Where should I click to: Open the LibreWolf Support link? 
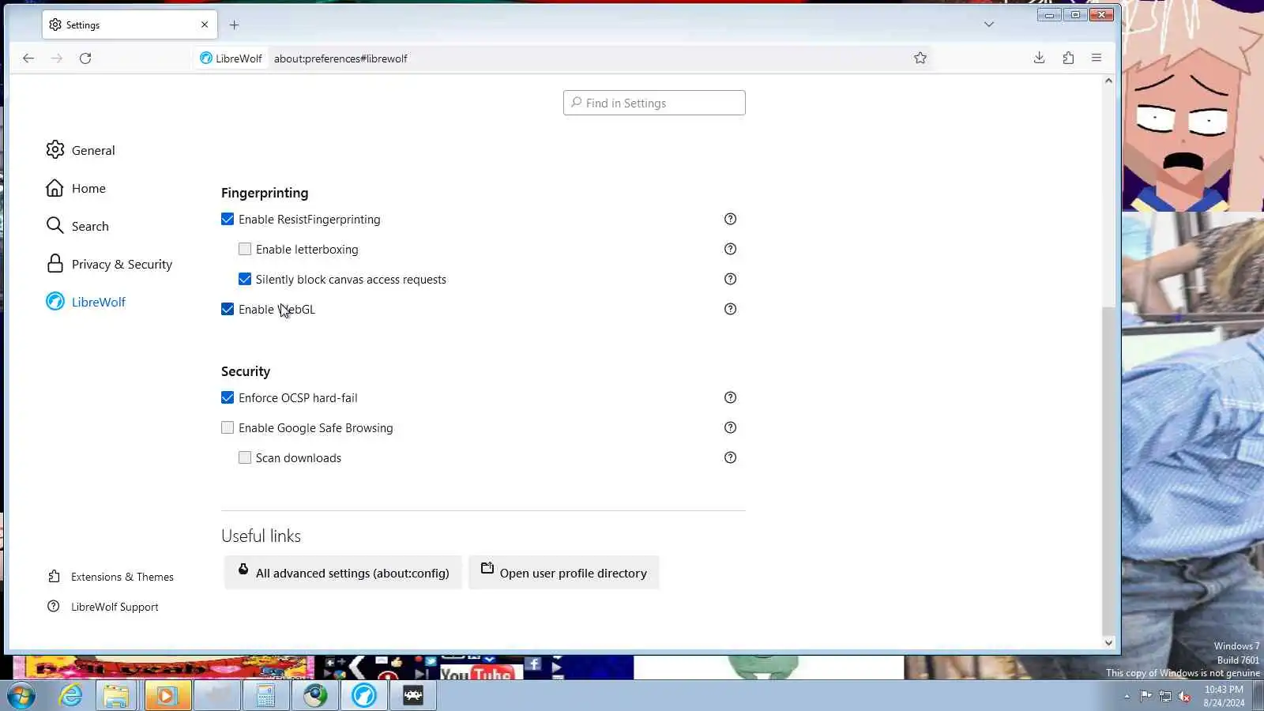coord(103,607)
